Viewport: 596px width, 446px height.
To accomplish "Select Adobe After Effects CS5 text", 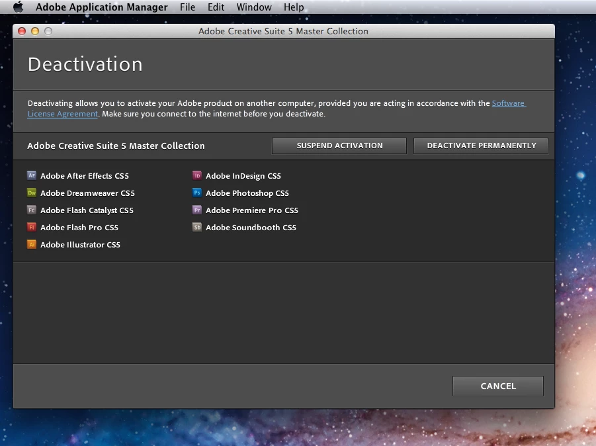I will [x=85, y=175].
